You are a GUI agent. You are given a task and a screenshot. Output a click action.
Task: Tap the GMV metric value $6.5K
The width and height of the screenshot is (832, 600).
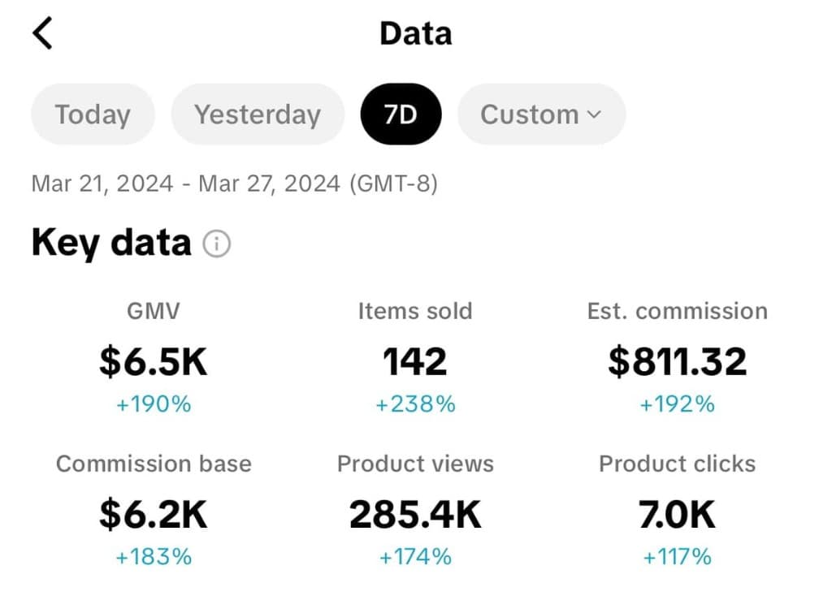(153, 361)
